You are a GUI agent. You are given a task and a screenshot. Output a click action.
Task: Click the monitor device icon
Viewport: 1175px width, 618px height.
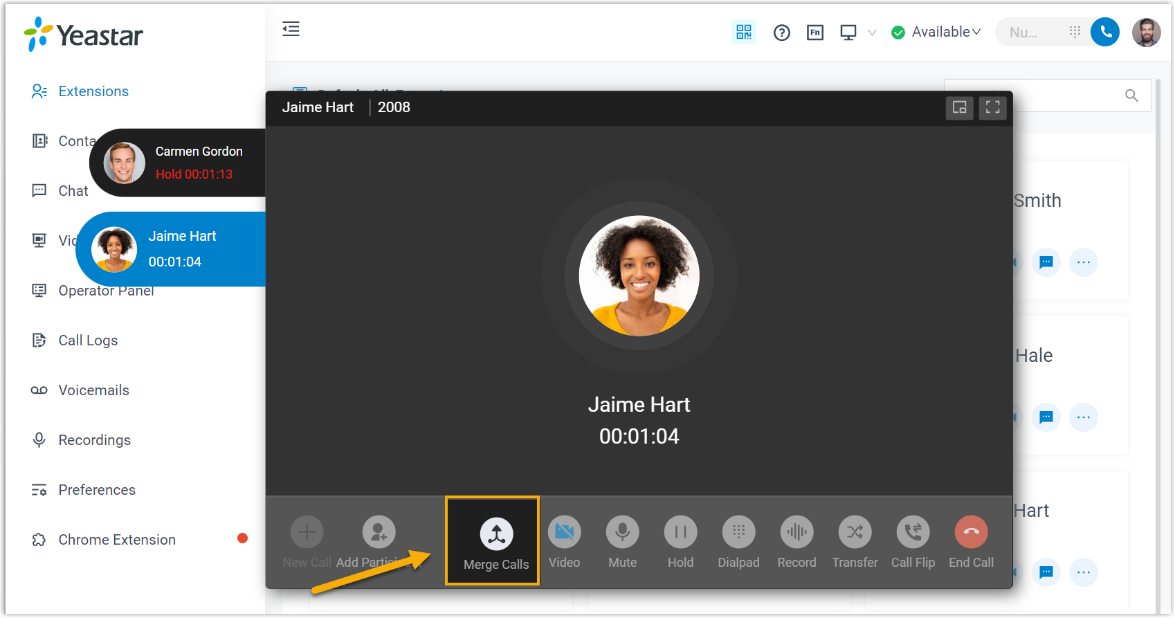tap(848, 33)
